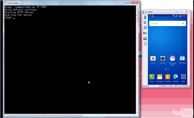The image size is (194, 118).
Task: Open the Contacts app
Action: pos(167,77)
